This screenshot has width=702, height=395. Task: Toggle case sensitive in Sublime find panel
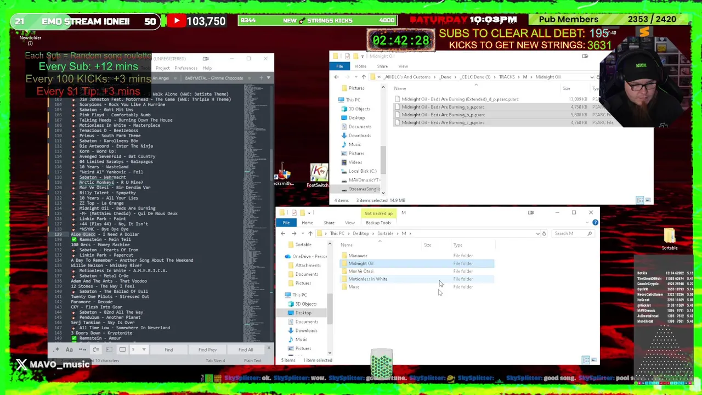(x=69, y=349)
